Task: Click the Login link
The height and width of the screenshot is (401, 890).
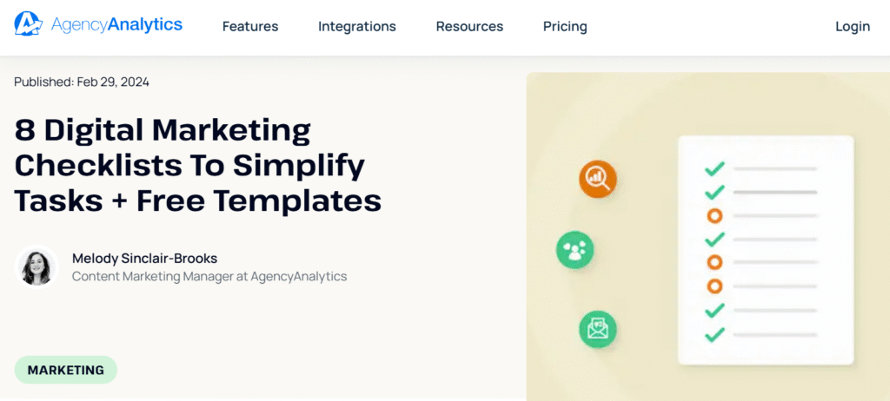Action: tap(853, 26)
